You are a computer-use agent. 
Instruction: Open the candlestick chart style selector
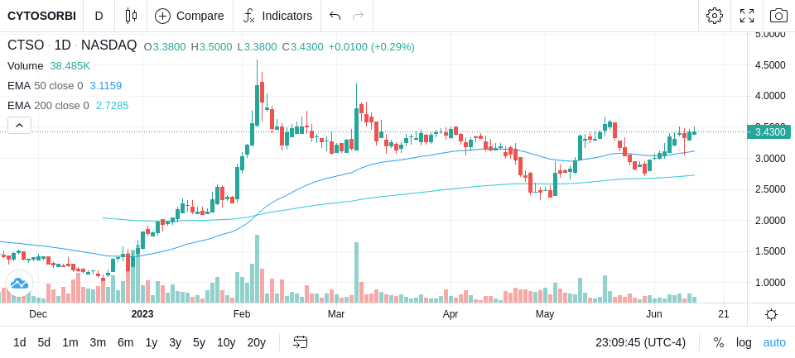point(131,16)
